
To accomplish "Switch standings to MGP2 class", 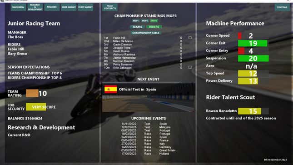I will [x=145, y=21].
